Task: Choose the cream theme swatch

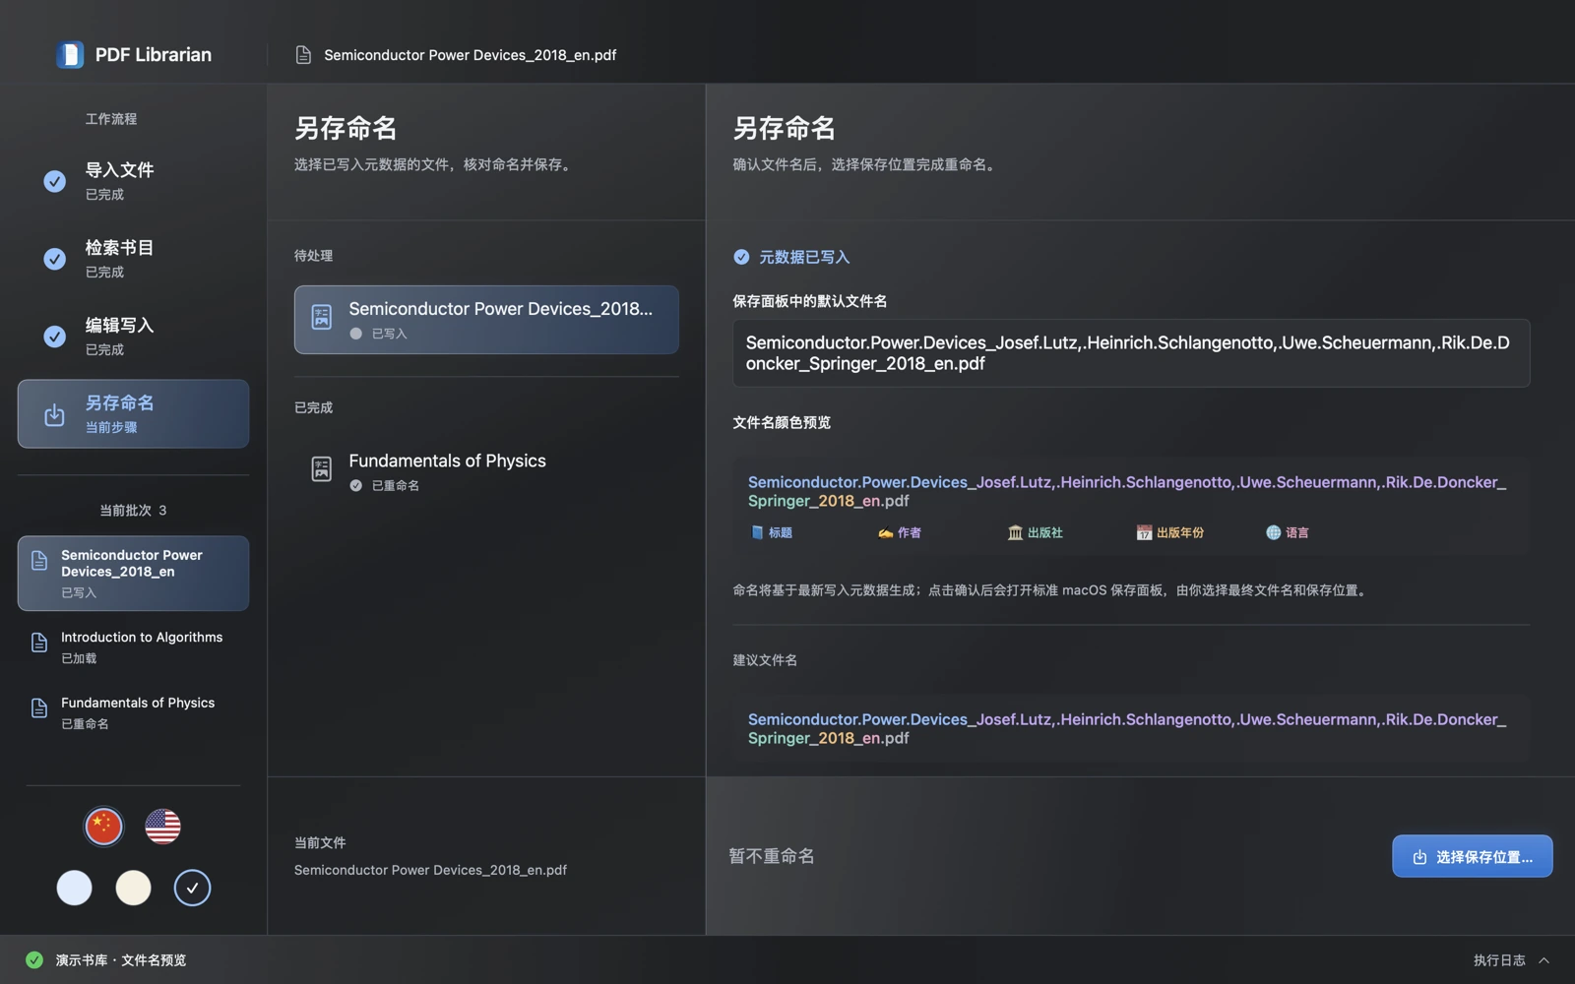Action: click(x=133, y=888)
